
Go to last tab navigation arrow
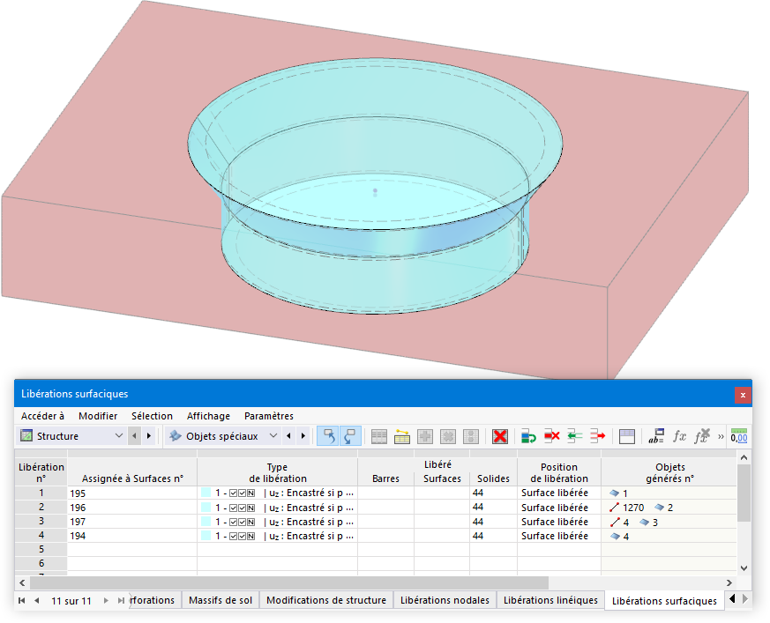click(121, 601)
